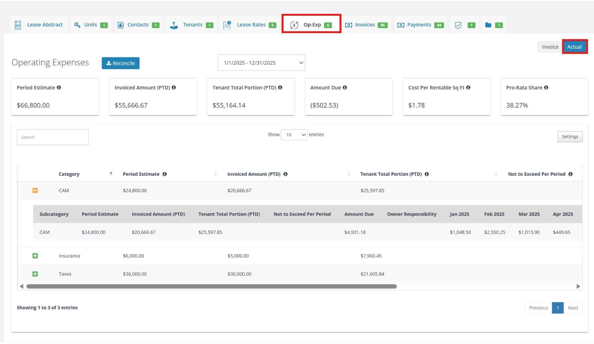Click the horizontal table scrollbar
The width and height of the screenshot is (594, 344).
[211, 286]
